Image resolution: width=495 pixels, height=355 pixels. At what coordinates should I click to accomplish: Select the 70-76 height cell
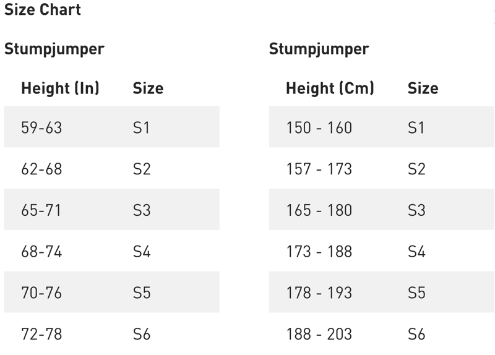pyautogui.click(x=41, y=293)
